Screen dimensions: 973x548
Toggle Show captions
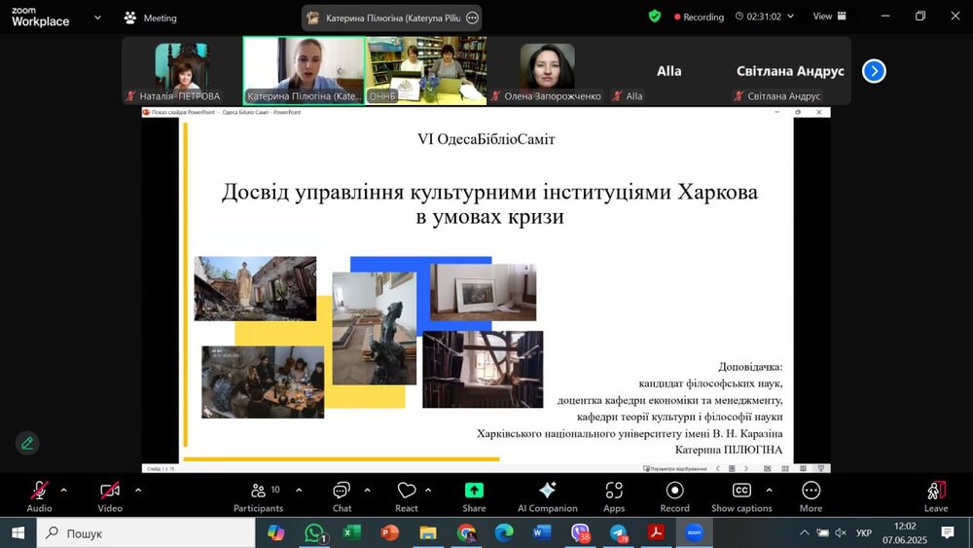741,495
